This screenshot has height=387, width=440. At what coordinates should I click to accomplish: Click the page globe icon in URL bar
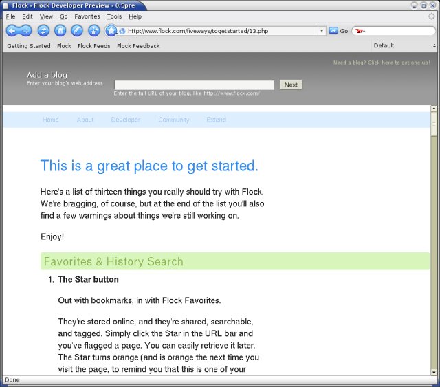click(122, 31)
